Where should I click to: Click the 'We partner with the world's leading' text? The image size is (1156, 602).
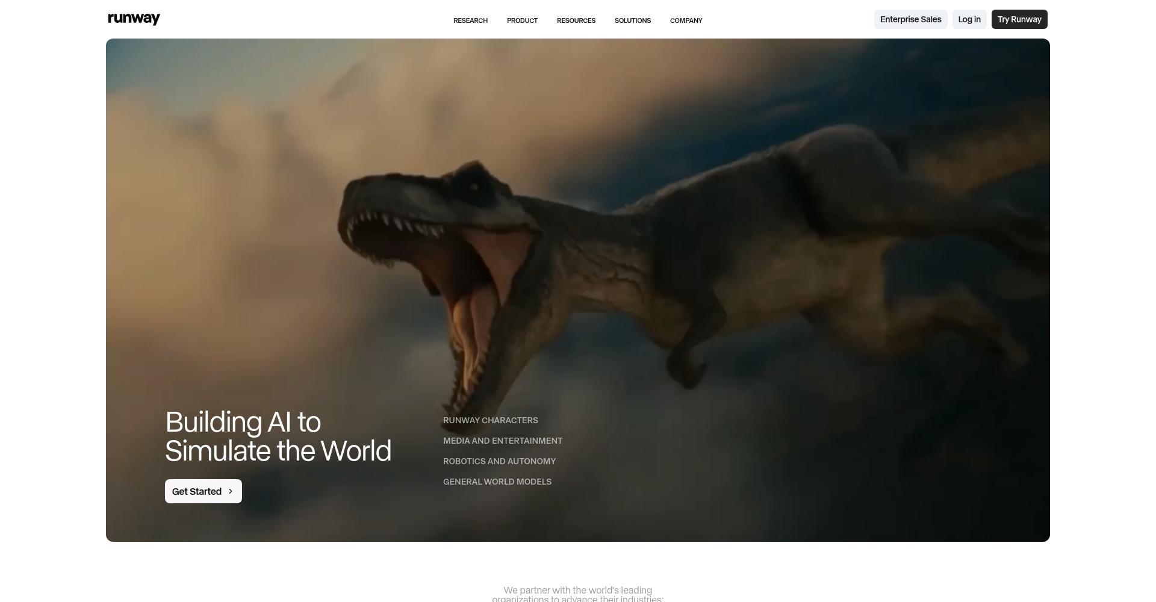577,591
